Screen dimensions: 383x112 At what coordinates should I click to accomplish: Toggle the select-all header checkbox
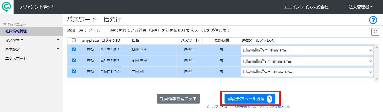click(74, 40)
